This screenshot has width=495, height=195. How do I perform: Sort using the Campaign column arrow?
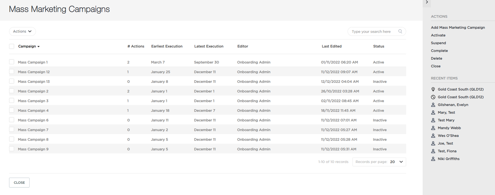[x=39, y=47]
